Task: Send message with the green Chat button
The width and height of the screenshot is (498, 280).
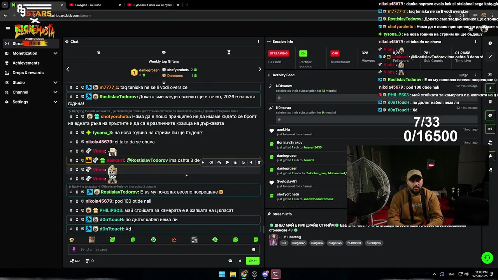Action: (253, 261)
